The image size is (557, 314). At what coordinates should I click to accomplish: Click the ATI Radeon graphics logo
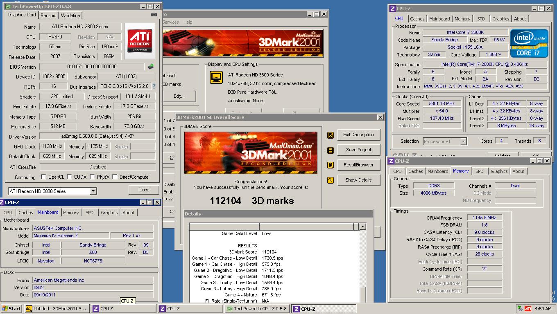[x=140, y=41]
